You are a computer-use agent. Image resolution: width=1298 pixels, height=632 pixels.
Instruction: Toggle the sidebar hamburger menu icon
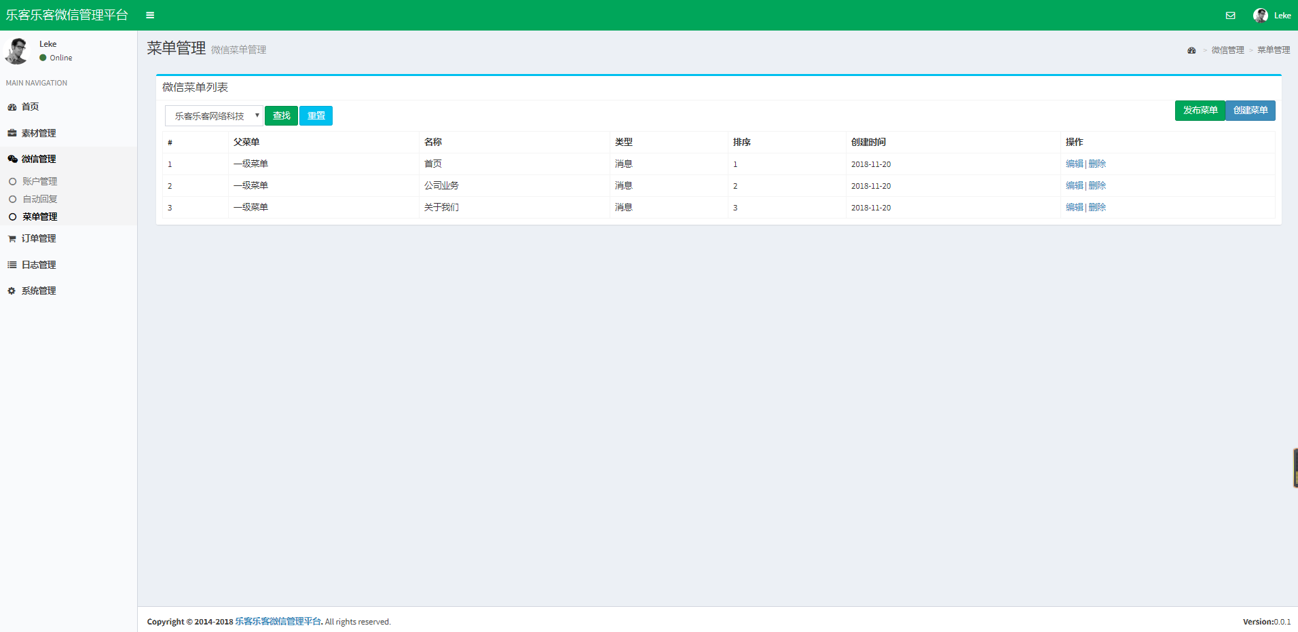click(150, 16)
